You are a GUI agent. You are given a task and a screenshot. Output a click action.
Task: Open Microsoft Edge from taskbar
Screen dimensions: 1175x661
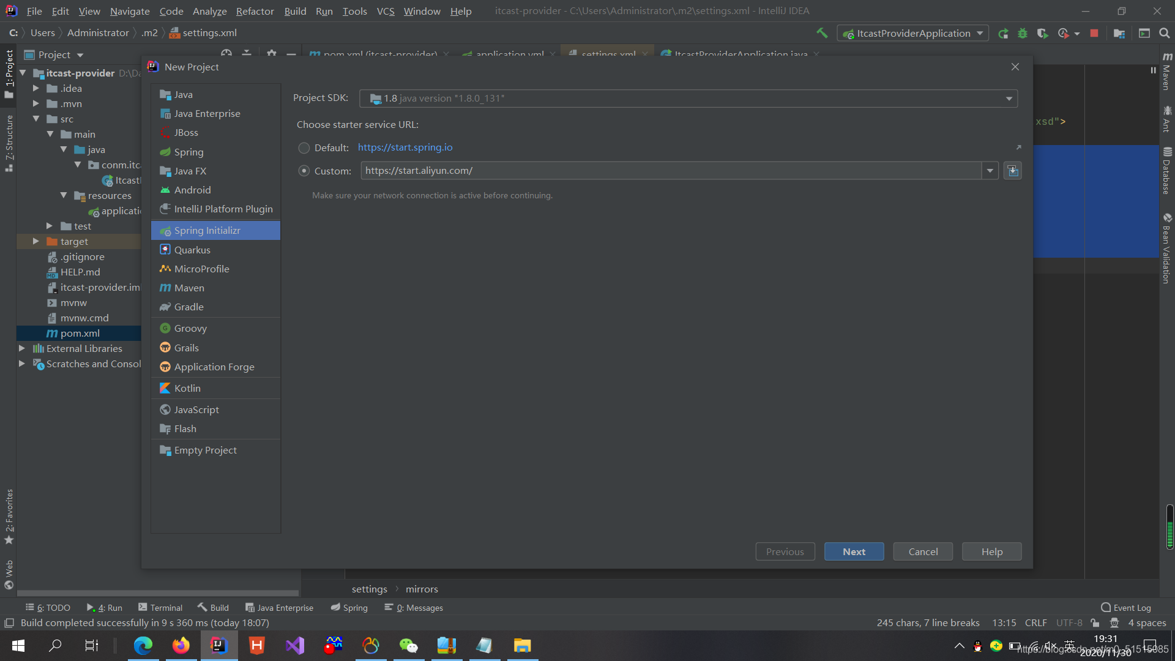(143, 645)
